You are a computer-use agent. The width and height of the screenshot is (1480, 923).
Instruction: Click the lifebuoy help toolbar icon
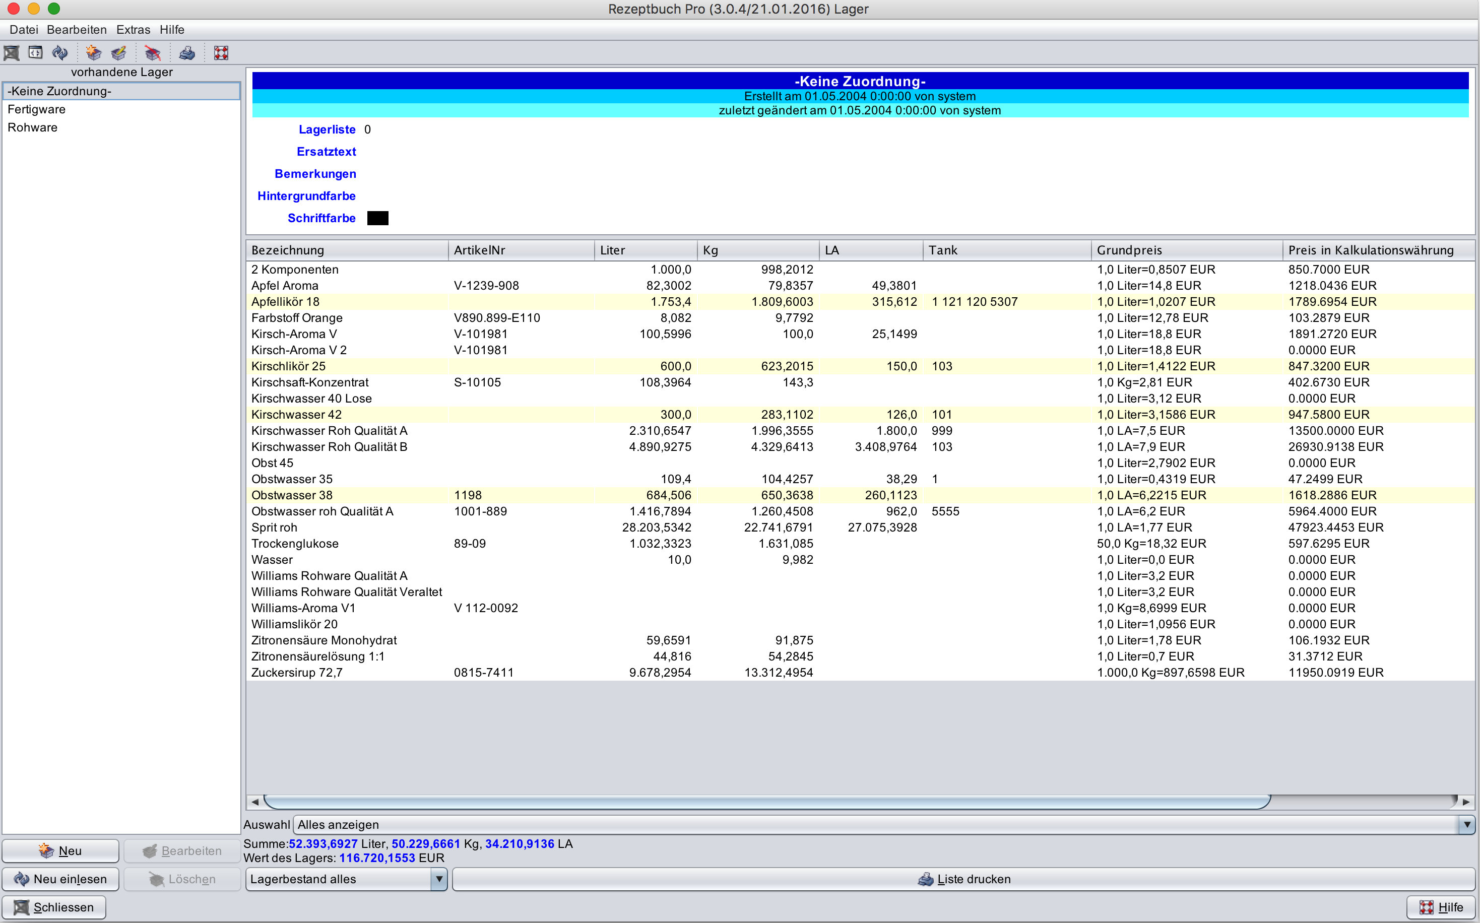221,53
